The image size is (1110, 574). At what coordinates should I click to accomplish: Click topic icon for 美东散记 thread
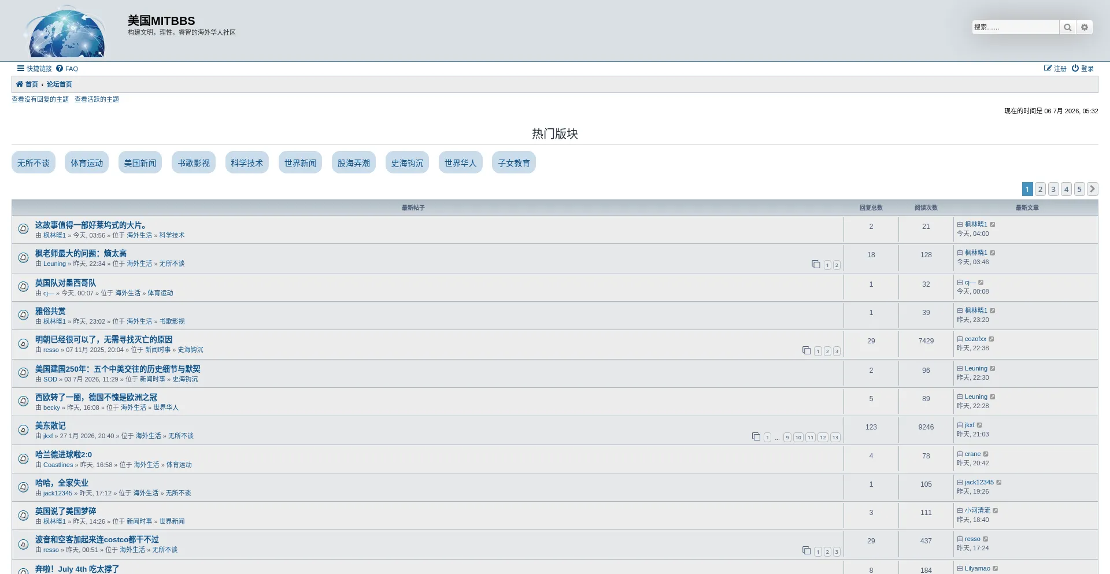(23, 430)
